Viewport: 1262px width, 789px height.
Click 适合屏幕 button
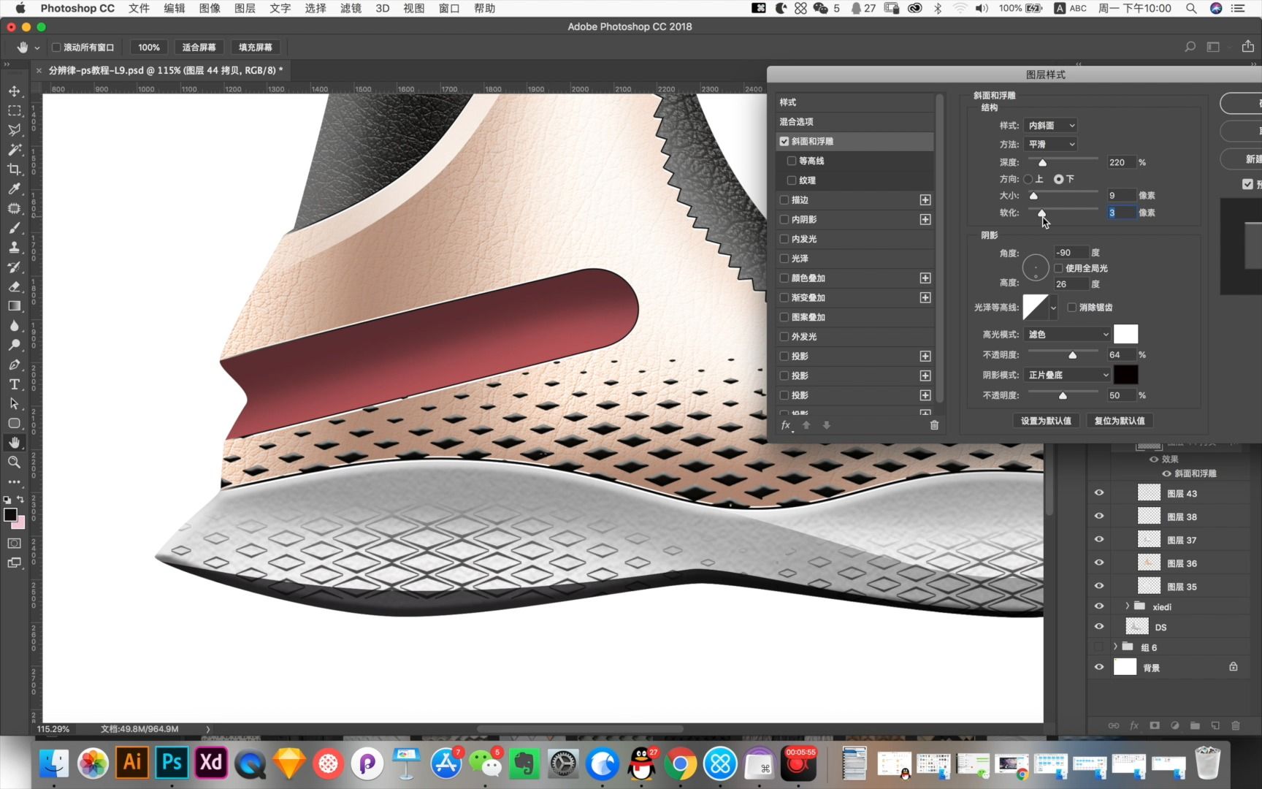199,47
